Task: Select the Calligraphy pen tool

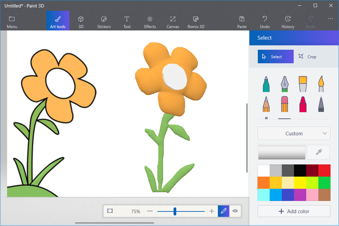Action: click(x=285, y=84)
